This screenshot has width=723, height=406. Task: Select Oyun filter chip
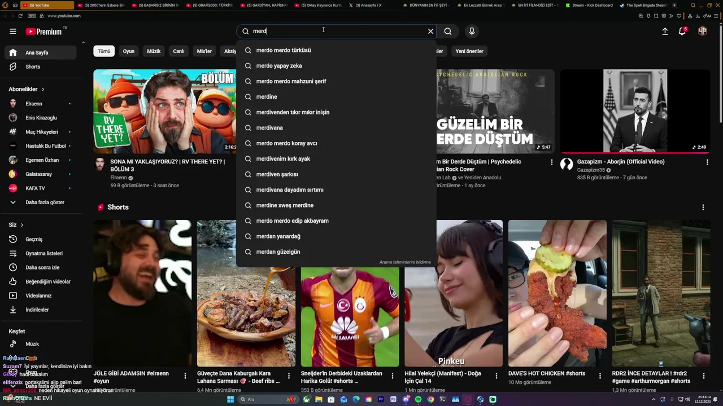pos(129,51)
